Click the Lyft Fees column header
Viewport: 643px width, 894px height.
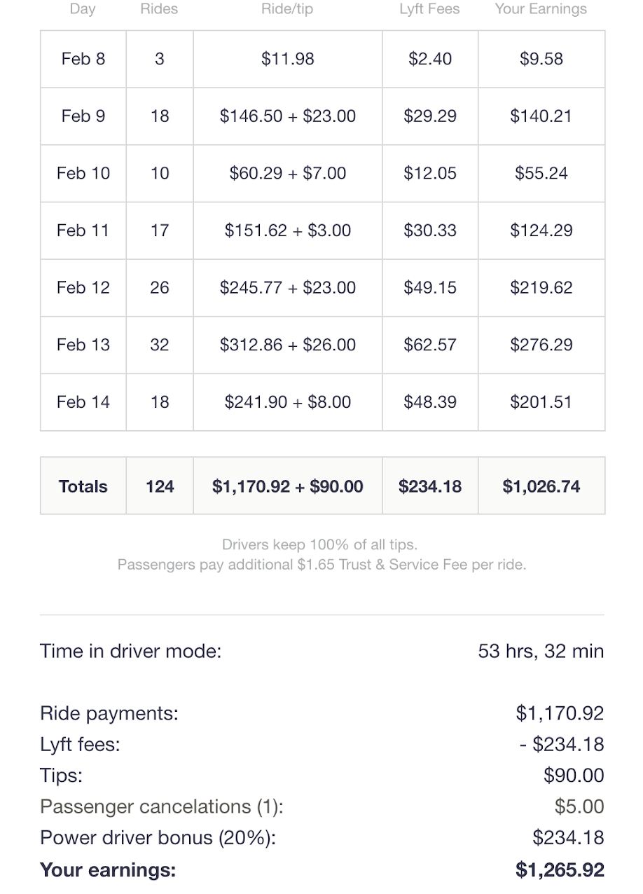[x=429, y=9]
